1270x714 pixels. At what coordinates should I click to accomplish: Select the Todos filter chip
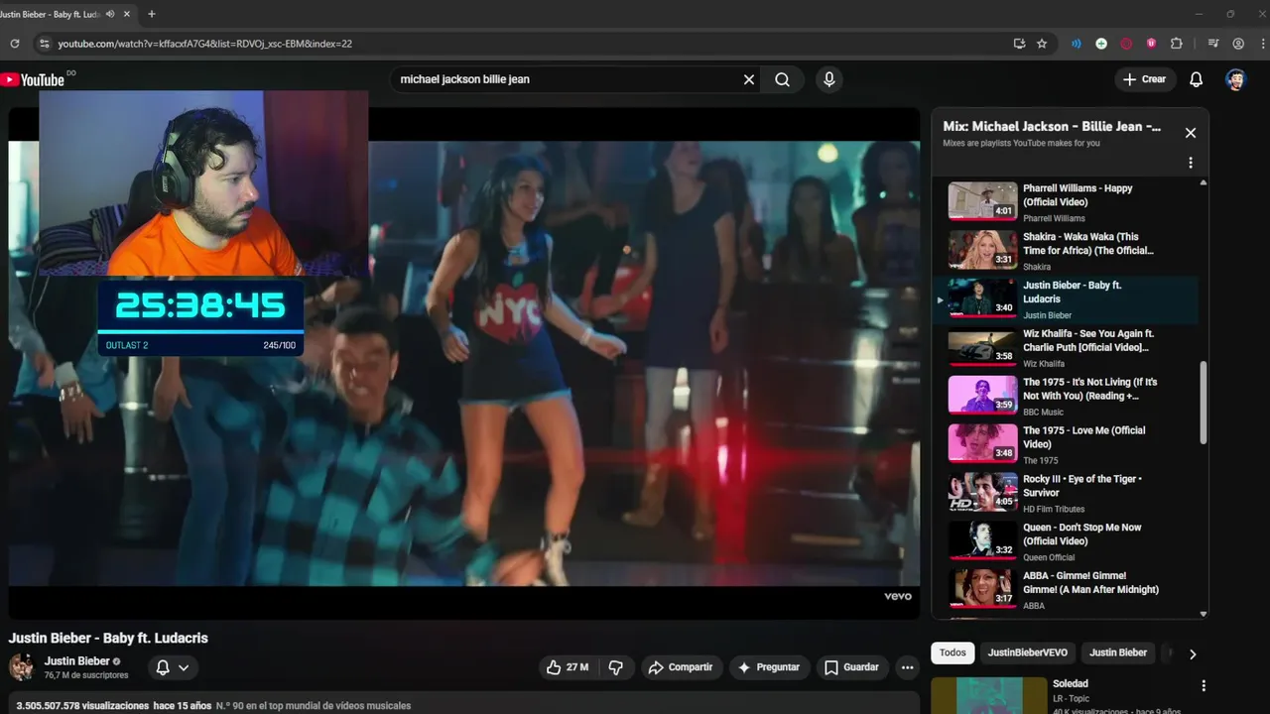pyautogui.click(x=952, y=653)
